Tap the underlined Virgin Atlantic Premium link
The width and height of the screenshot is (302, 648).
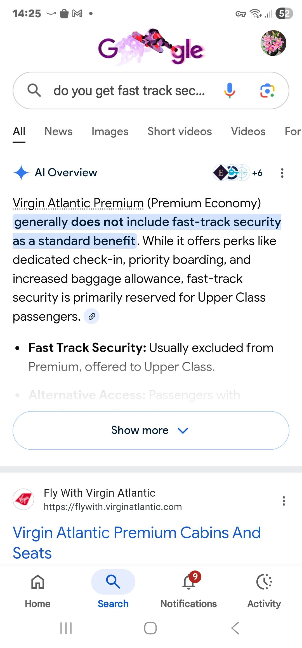[x=78, y=203]
